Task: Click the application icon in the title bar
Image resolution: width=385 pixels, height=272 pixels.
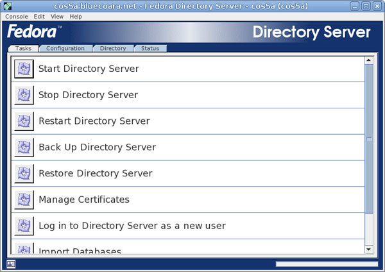Action: 8,6
